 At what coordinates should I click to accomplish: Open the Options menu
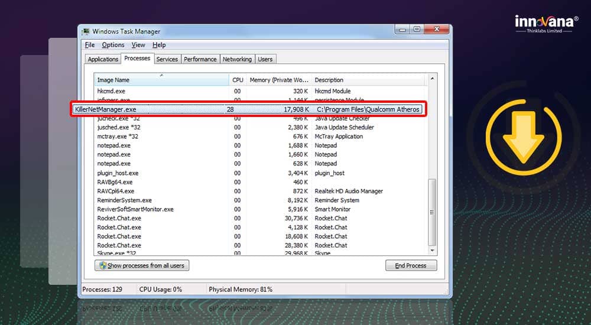coord(113,45)
